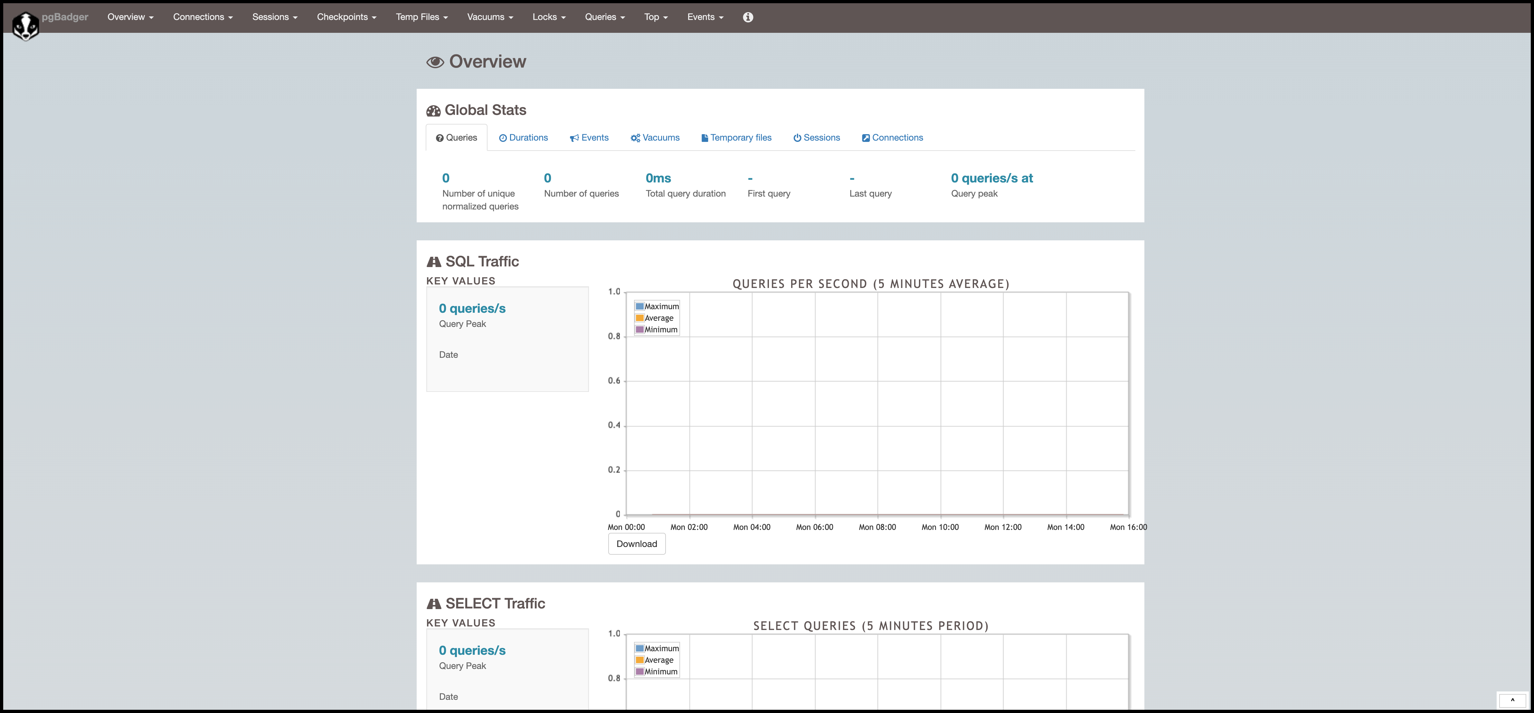Viewport: 1534px width, 713px height.
Task: Toggle Minimum series in SELECT Traffic legend
Action: 660,671
